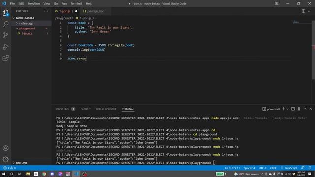The image size is (315, 177).
Task: Split the terminal panel
Action: click(x=293, y=109)
